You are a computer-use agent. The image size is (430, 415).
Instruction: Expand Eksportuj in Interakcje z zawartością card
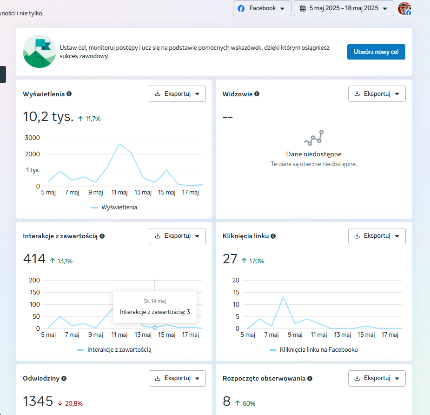[x=177, y=236]
